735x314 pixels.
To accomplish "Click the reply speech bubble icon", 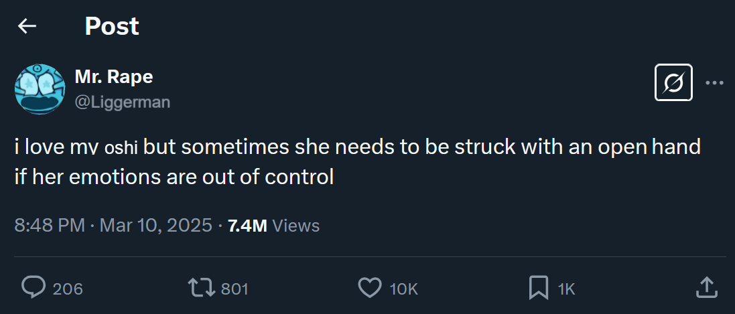I will click(x=33, y=288).
